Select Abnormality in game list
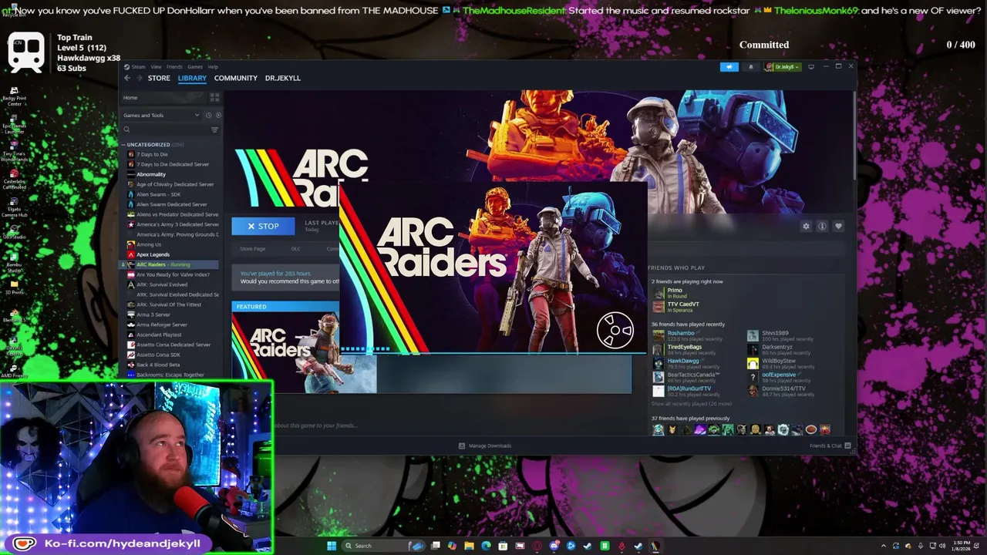Viewport: 987px width, 555px height. click(x=151, y=174)
